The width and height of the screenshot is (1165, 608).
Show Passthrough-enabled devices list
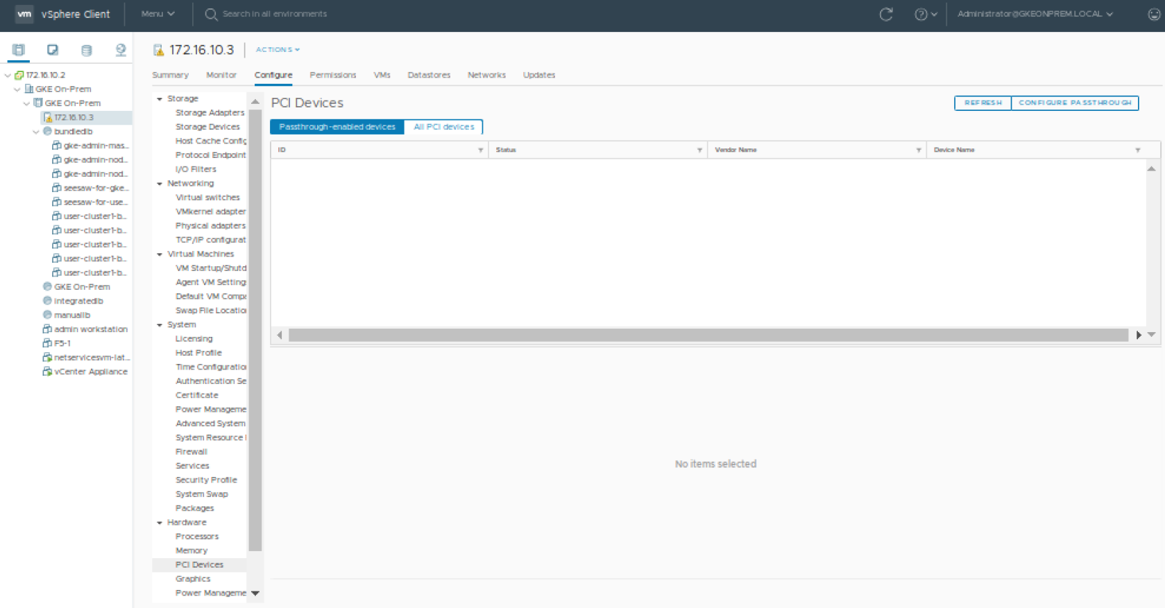click(x=337, y=127)
